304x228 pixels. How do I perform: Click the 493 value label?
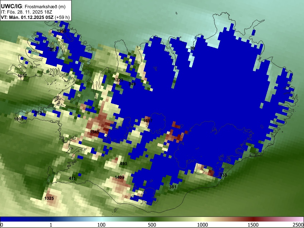click(x=123, y=164)
